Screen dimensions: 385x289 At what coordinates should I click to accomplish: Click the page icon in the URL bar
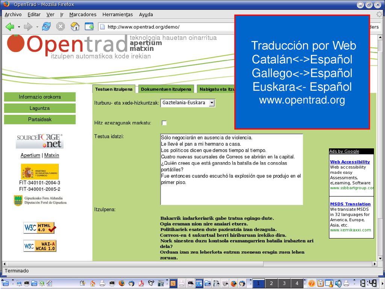tap(103, 27)
